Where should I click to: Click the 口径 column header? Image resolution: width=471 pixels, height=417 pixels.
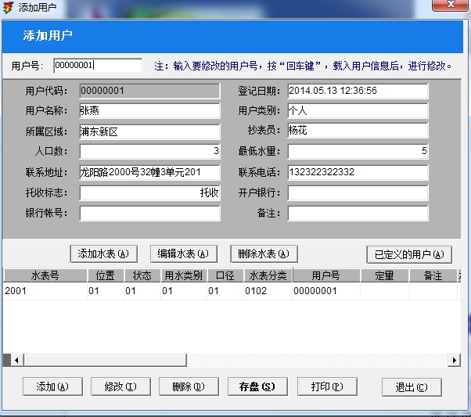(225, 275)
